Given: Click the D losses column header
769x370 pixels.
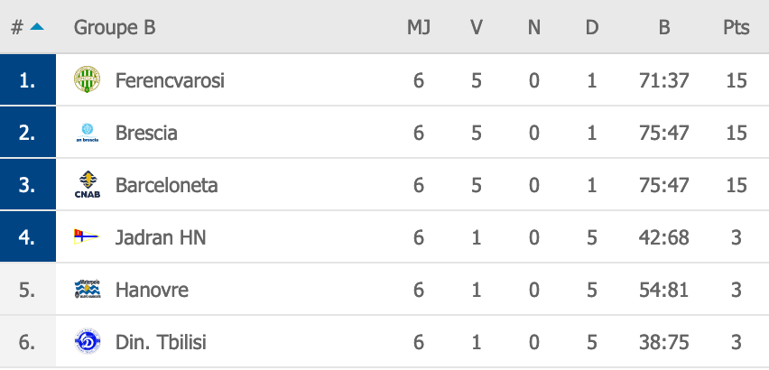Looking at the screenshot, I should (x=592, y=27).
